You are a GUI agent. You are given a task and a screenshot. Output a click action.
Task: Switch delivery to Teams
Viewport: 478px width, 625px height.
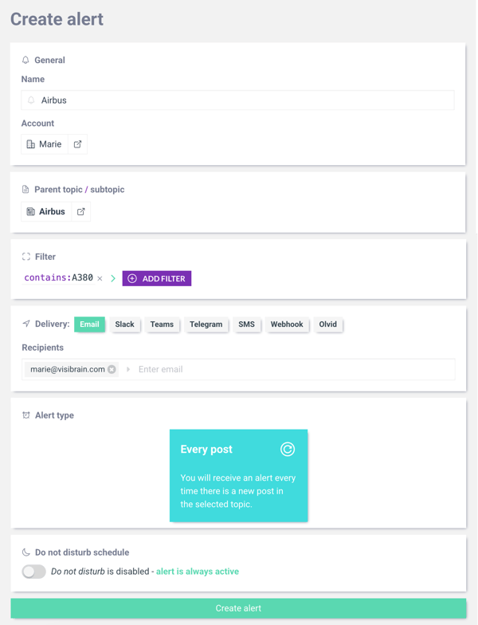162,324
